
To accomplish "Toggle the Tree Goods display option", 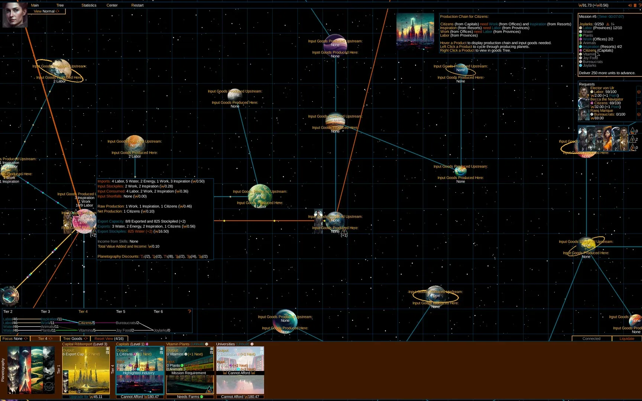I will click(x=75, y=339).
